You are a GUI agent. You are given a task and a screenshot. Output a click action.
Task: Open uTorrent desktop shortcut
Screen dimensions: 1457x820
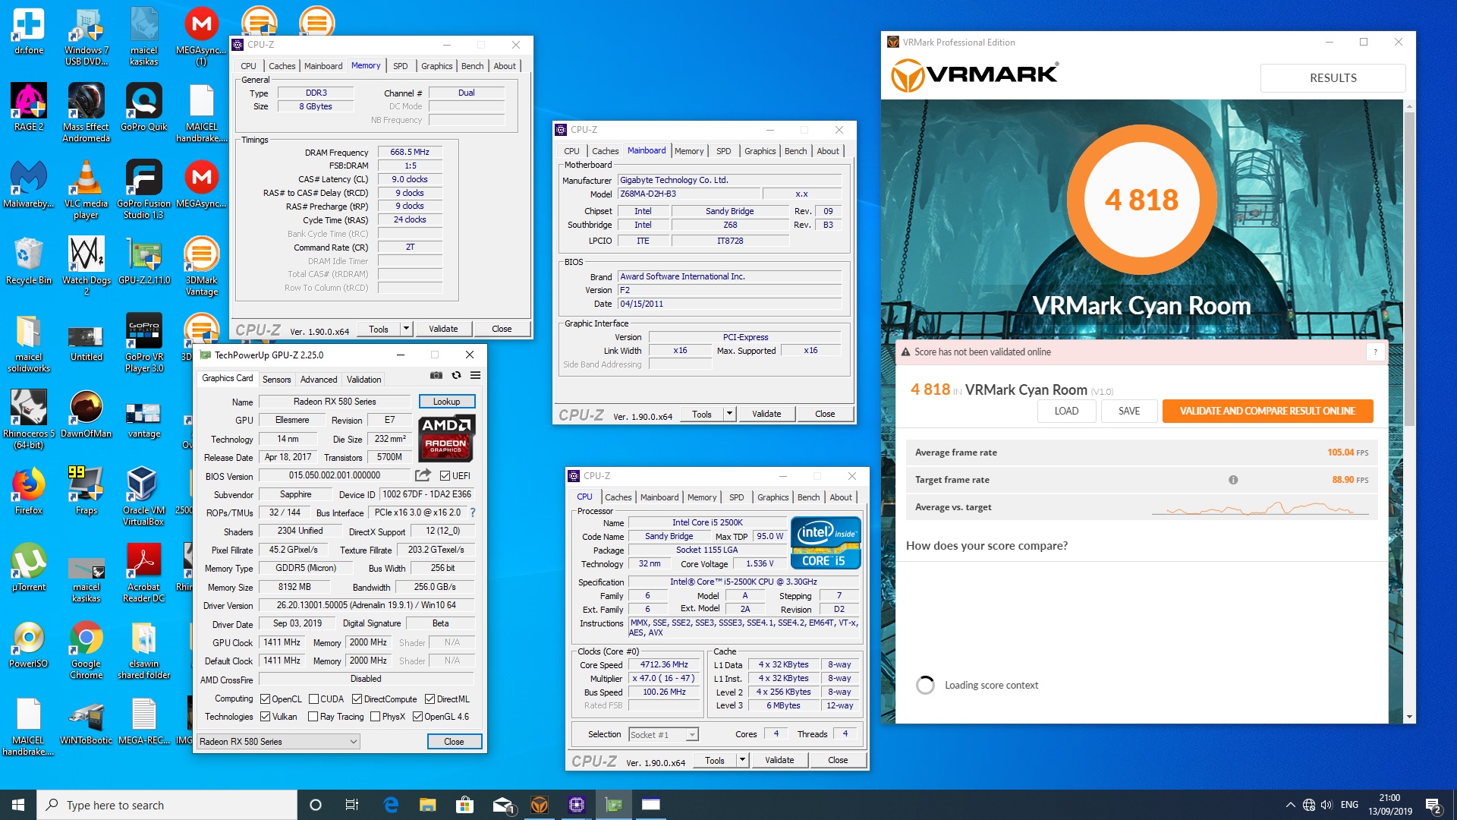point(28,568)
